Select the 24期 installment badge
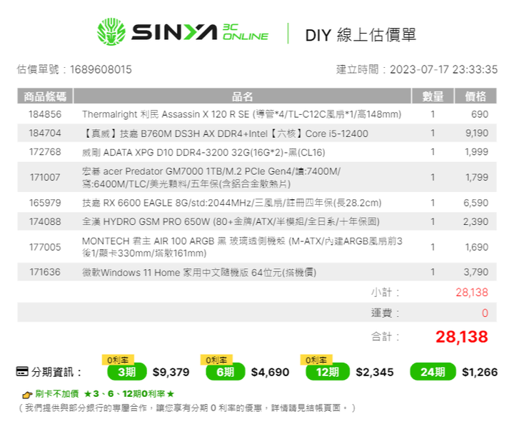This screenshot has height=429, width=514. pos(433,372)
